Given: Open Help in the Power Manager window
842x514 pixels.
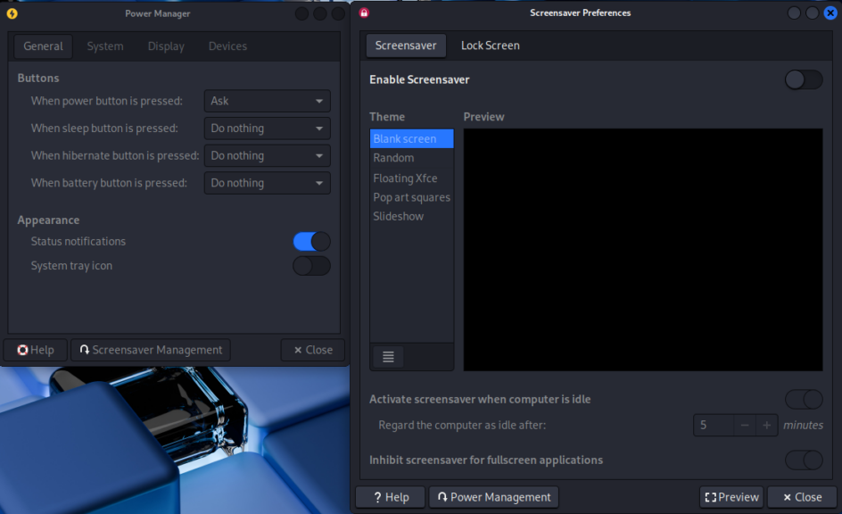Looking at the screenshot, I should point(36,350).
